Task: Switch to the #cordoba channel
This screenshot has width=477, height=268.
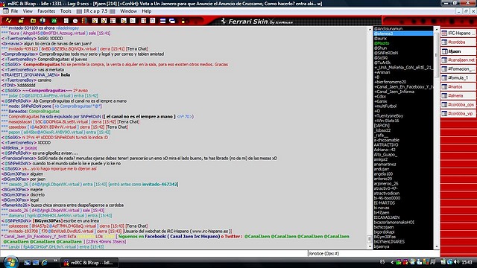Action: [x=458, y=42]
